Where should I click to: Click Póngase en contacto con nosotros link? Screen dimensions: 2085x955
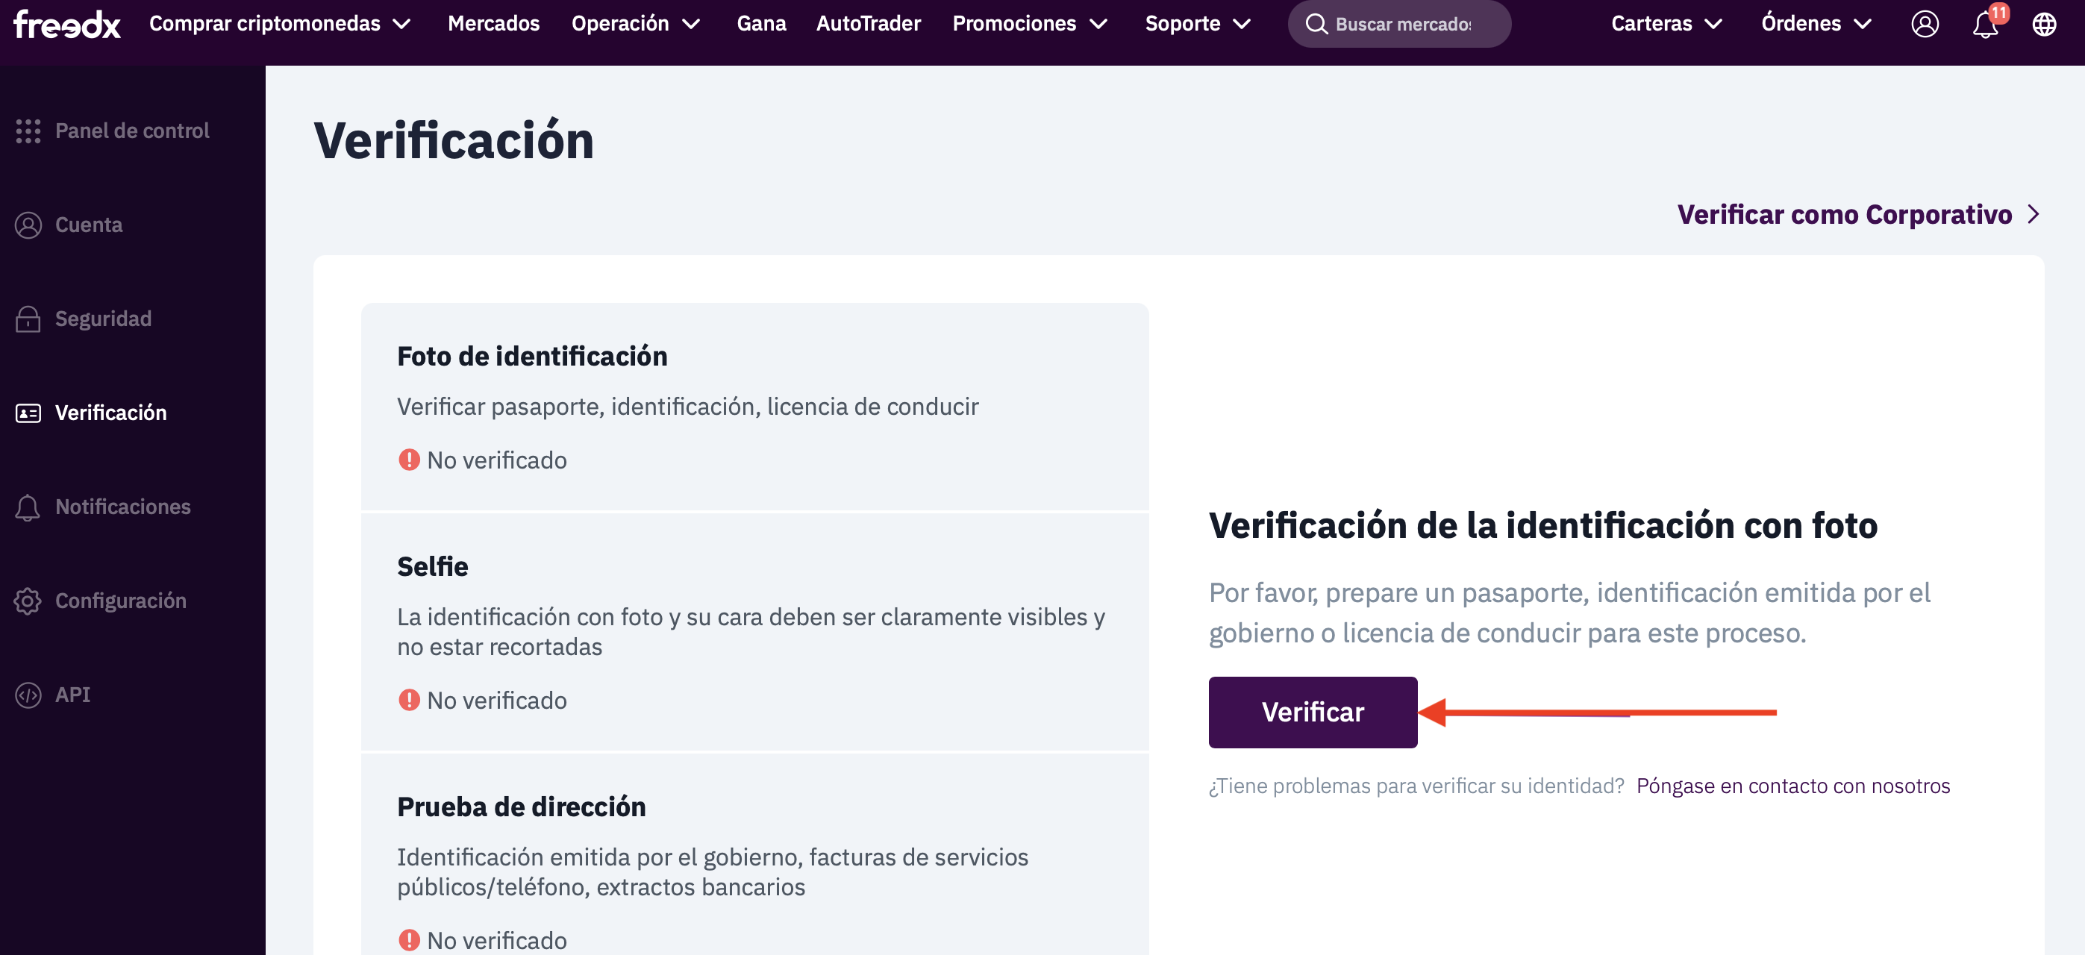(1792, 786)
